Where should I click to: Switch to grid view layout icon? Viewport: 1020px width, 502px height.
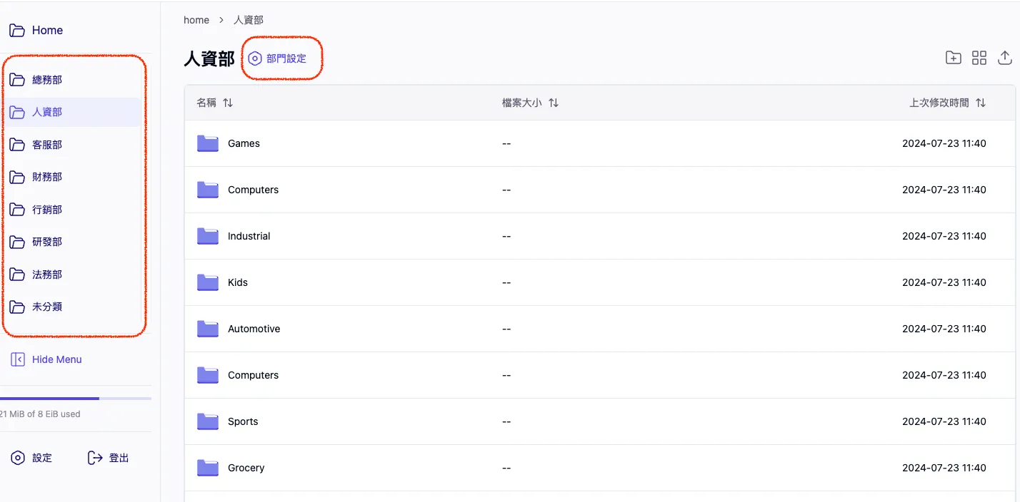point(979,58)
